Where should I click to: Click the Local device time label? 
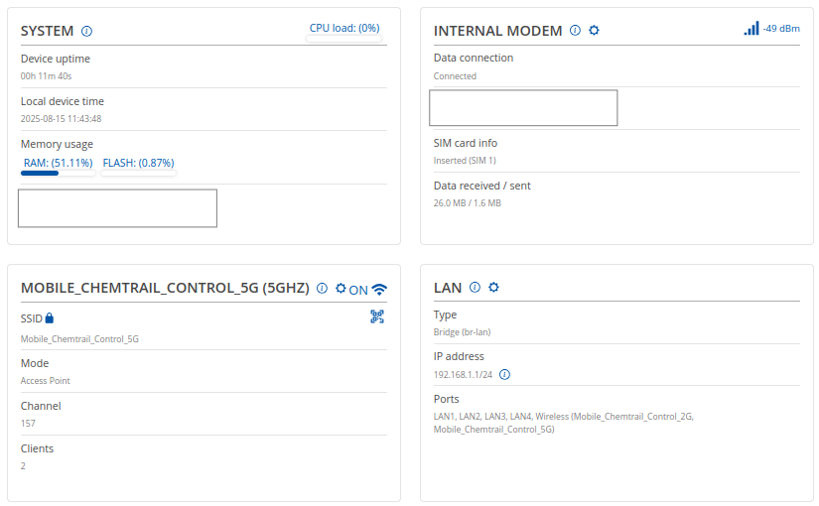[63, 101]
